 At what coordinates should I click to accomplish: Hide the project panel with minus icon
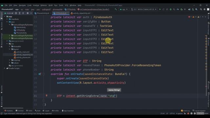31,13
